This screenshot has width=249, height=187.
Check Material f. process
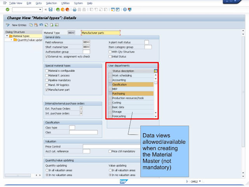(47, 76)
